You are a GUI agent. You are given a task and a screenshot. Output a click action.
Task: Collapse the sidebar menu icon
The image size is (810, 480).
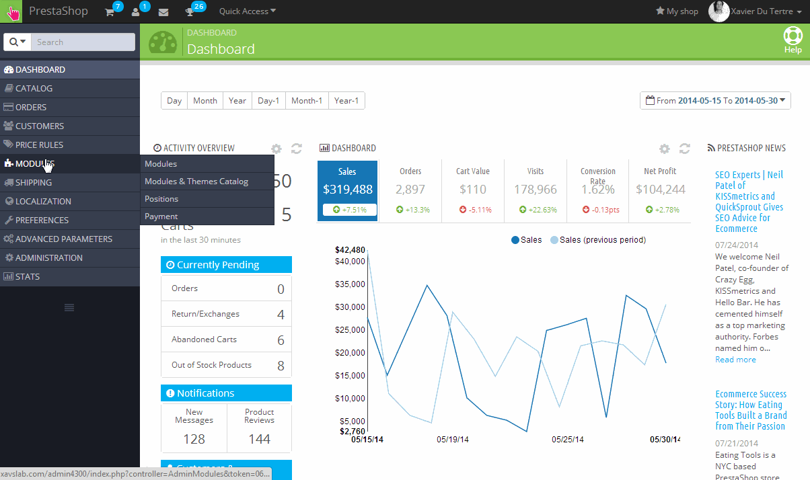click(69, 307)
